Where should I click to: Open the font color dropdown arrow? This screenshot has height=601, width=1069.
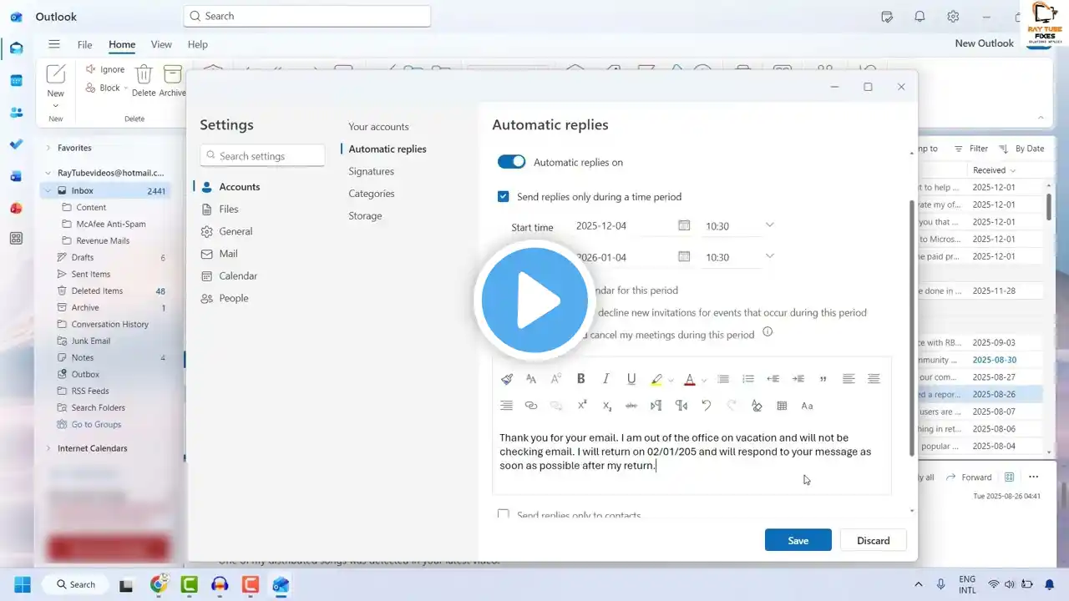click(704, 380)
